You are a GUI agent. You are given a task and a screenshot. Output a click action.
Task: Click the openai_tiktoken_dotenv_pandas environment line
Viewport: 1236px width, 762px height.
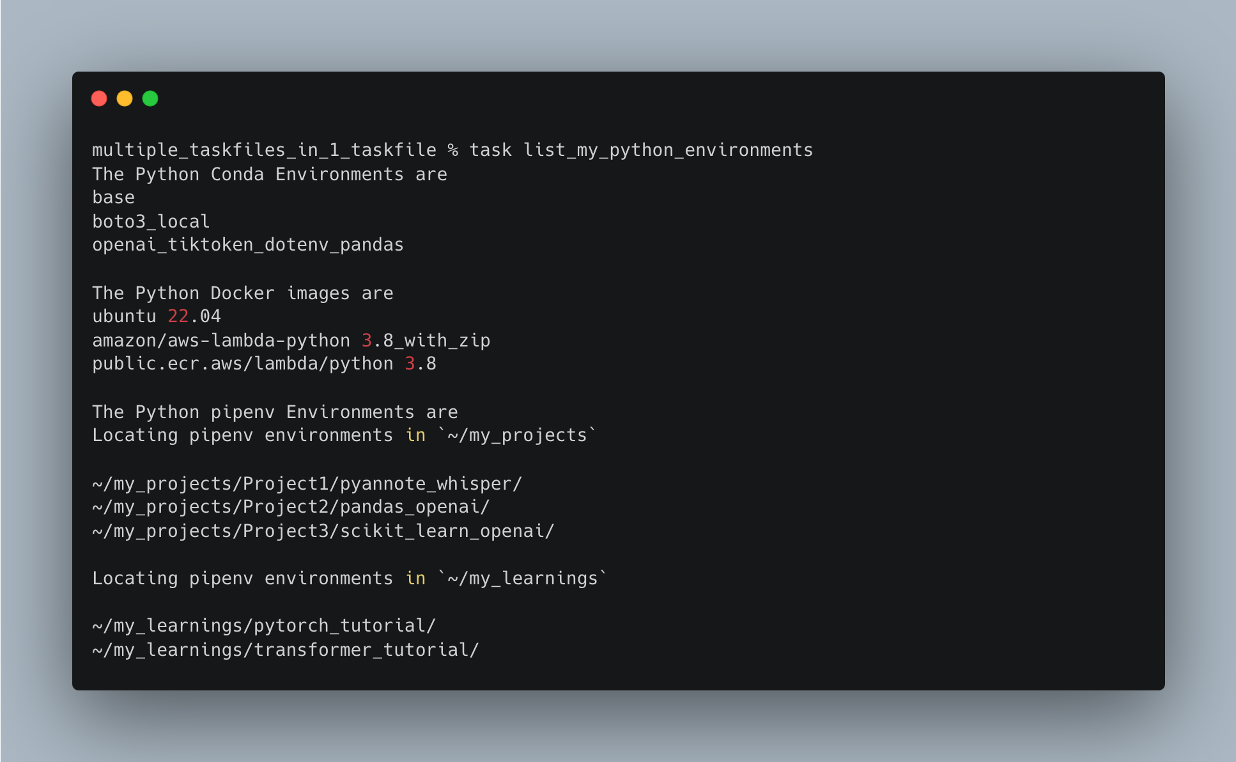coord(248,245)
